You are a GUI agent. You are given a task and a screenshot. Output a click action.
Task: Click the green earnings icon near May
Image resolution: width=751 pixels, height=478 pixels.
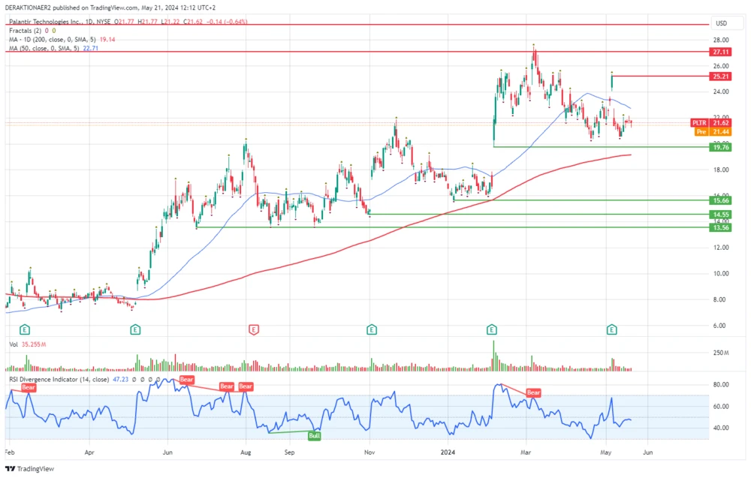coord(611,329)
